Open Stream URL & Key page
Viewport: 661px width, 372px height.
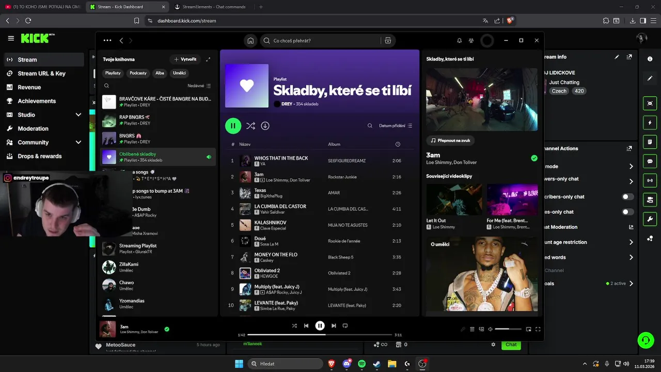click(x=44, y=73)
